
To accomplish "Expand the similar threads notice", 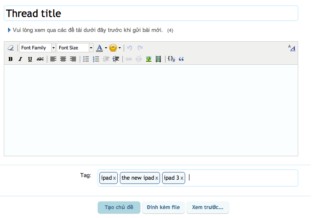I will (9, 30).
